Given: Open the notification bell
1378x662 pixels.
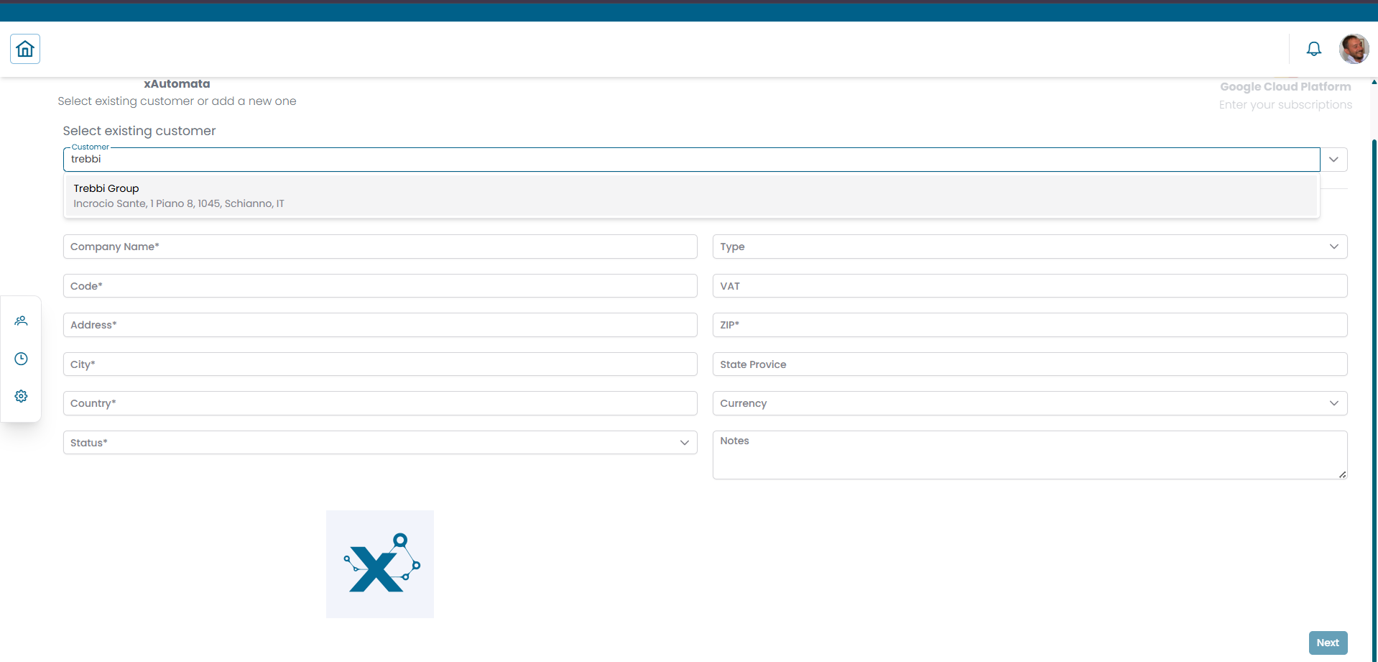Looking at the screenshot, I should point(1314,48).
